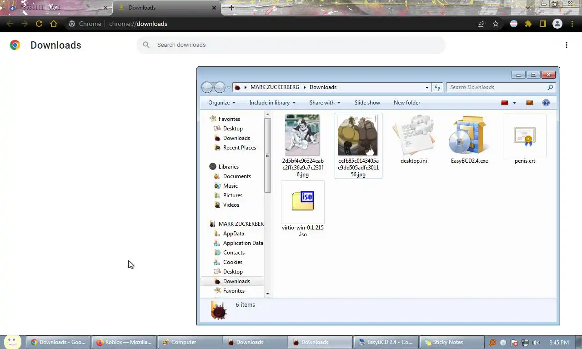
Task: Select MARK ZUCKERBERG in the address path
Action: [275, 87]
